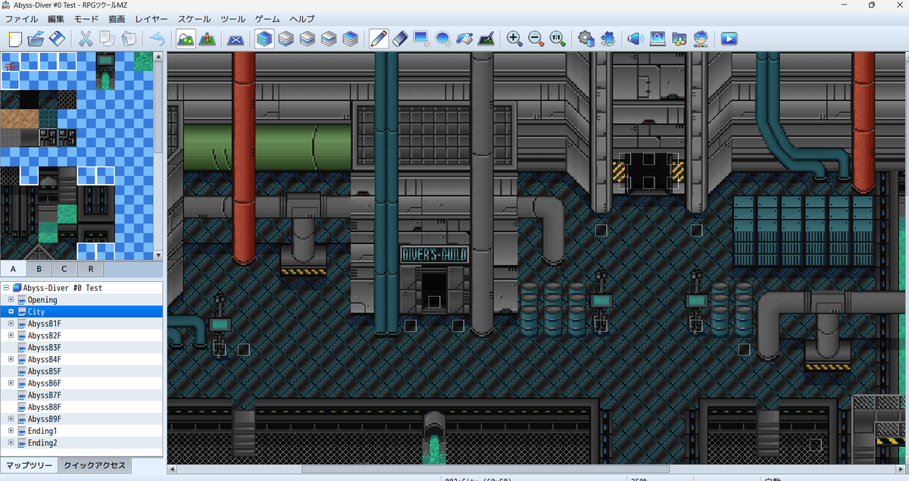Screen dimensions: 909x481
Task: Switch to tileset tab B
Action: [39, 269]
